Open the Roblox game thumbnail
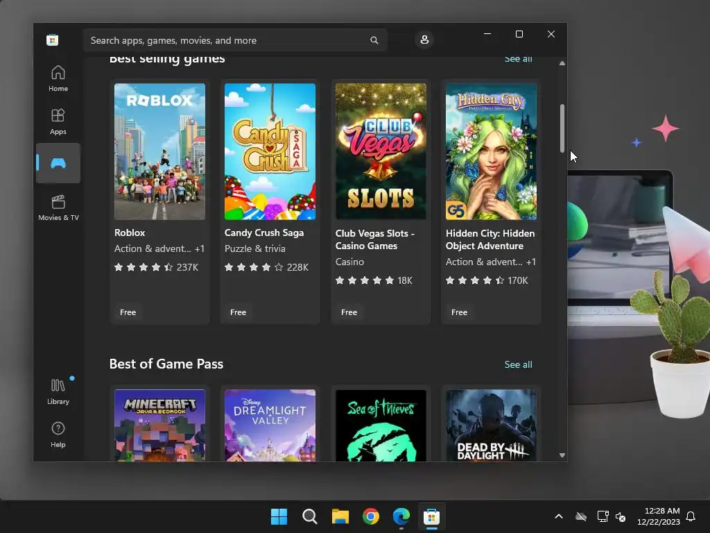The width and height of the screenshot is (710, 533). tap(160, 151)
